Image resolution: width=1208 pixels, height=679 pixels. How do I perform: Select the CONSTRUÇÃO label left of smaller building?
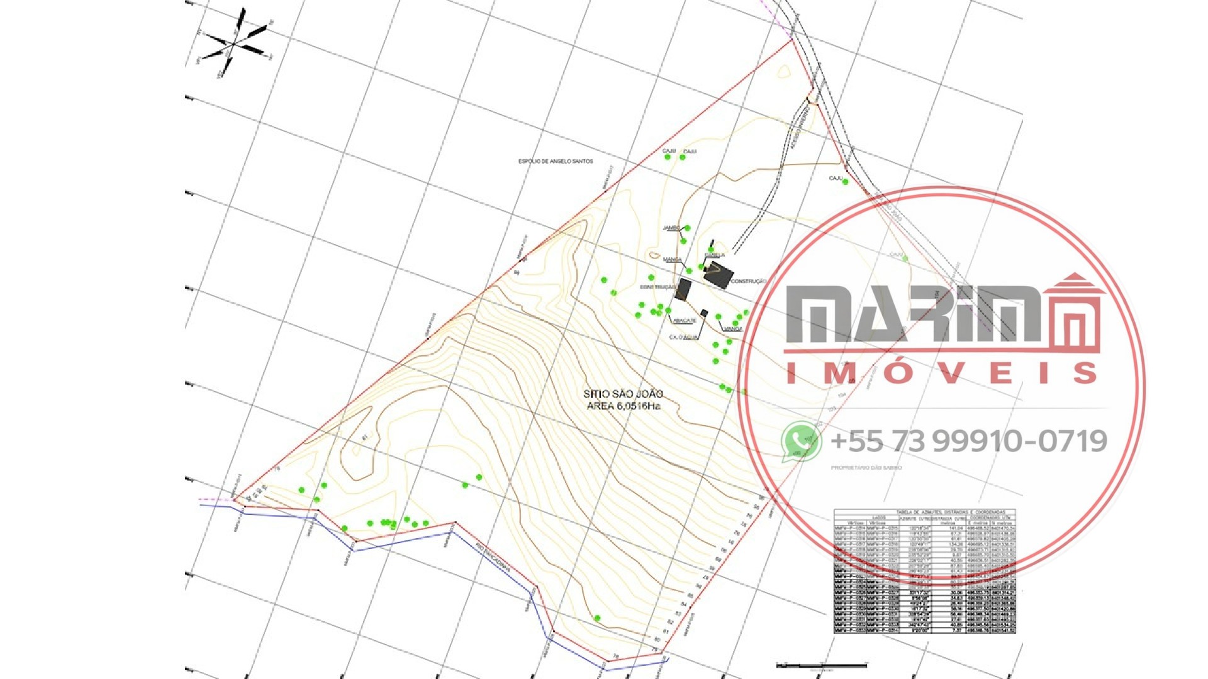coord(657,287)
